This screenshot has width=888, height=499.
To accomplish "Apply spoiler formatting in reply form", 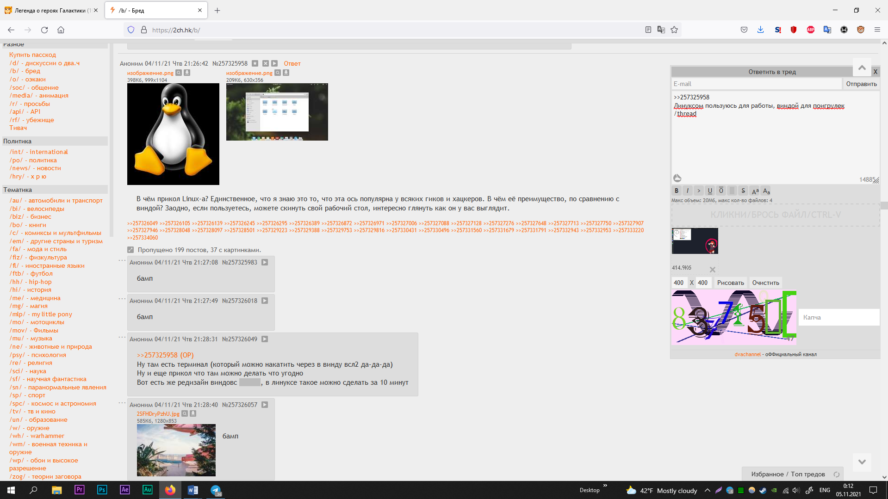I will (732, 191).
